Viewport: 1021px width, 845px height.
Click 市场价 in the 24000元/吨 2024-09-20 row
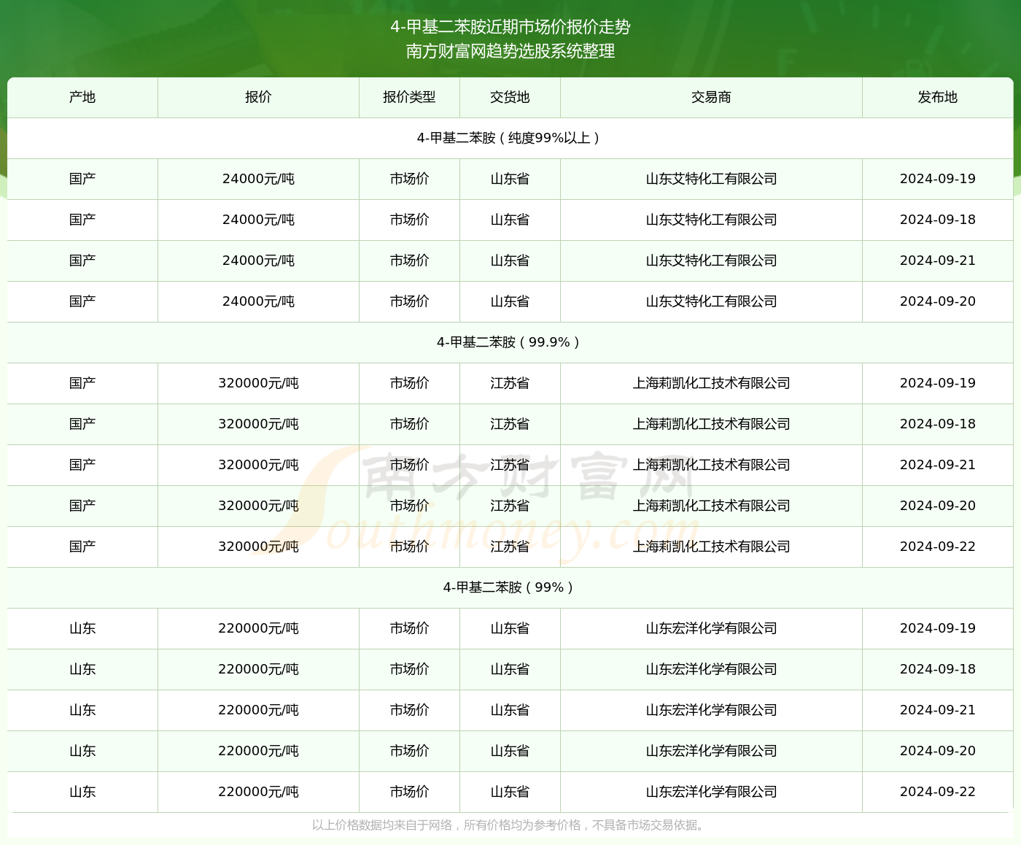pyautogui.click(x=409, y=301)
